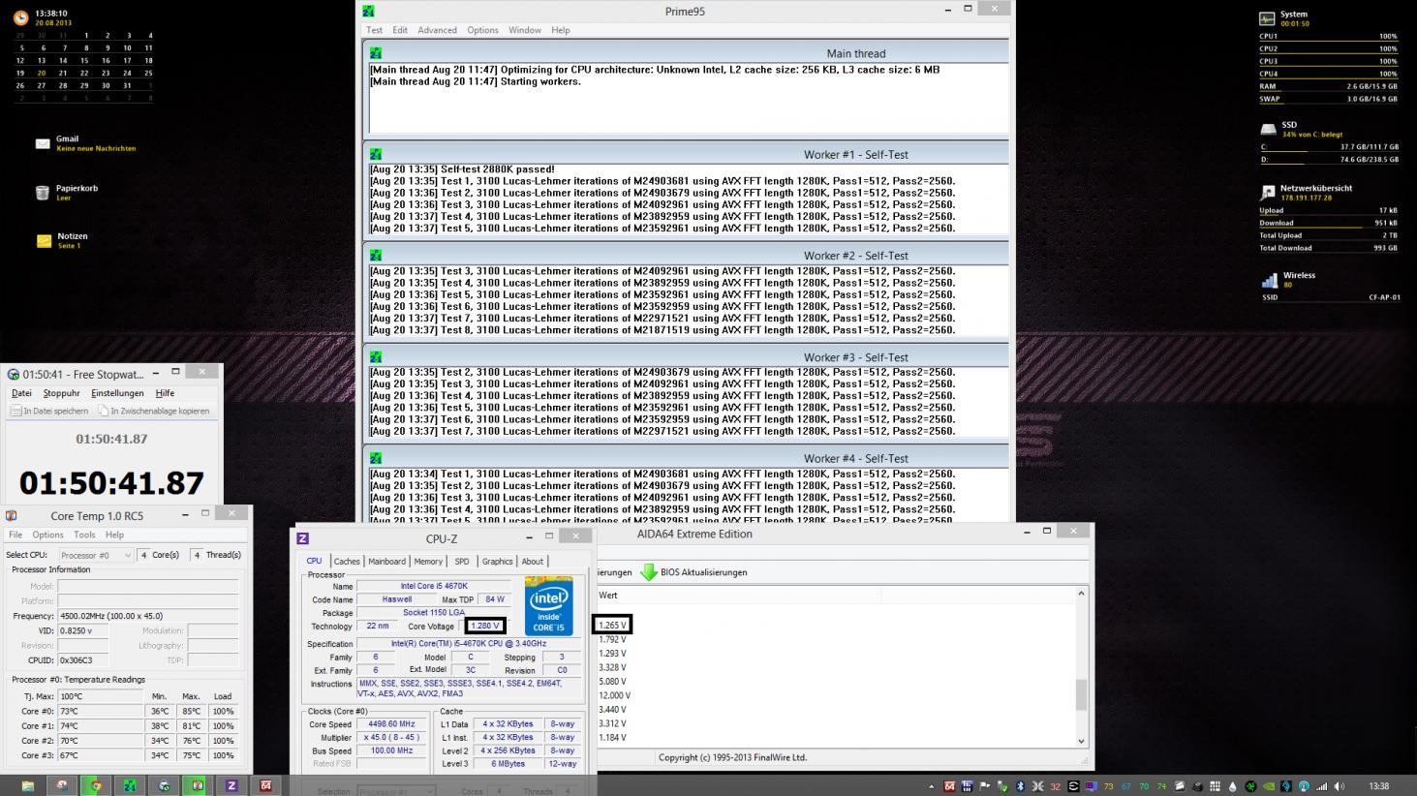Click the AIDA64 scroll down arrow
Viewport: 1417px width, 796px height.
[1081, 741]
